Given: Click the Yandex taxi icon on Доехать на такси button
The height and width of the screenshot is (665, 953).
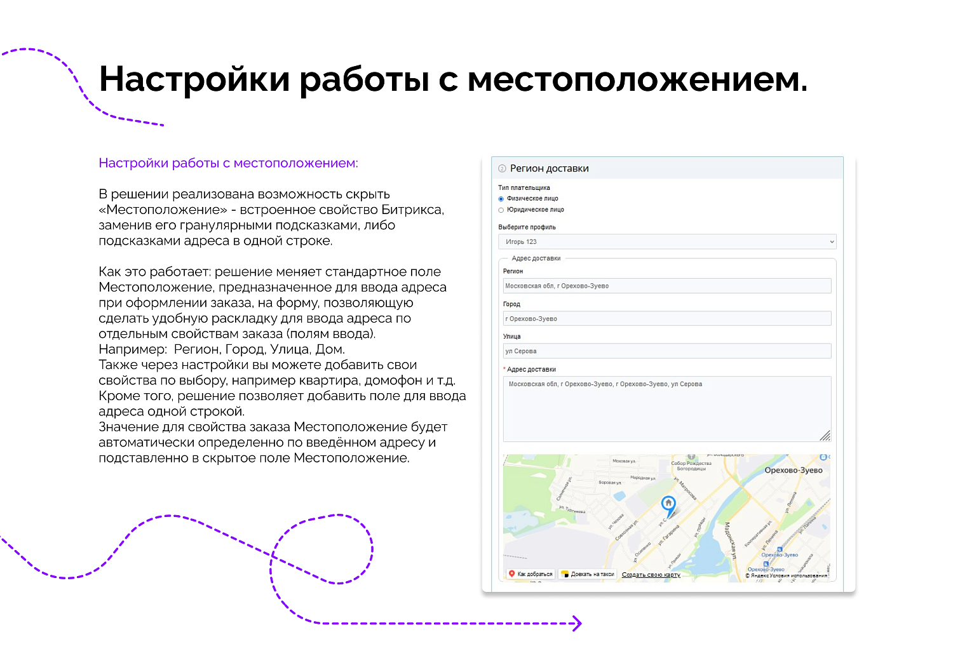Looking at the screenshot, I should pyautogui.click(x=565, y=574).
